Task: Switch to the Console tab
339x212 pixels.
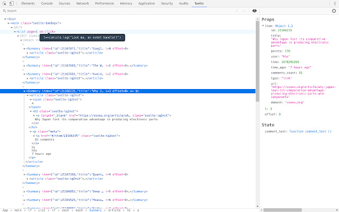Action: [x=47, y=4]
